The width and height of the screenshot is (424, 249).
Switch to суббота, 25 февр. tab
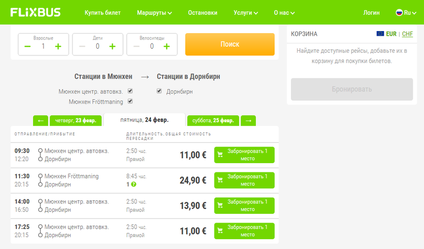coord(213,121)
